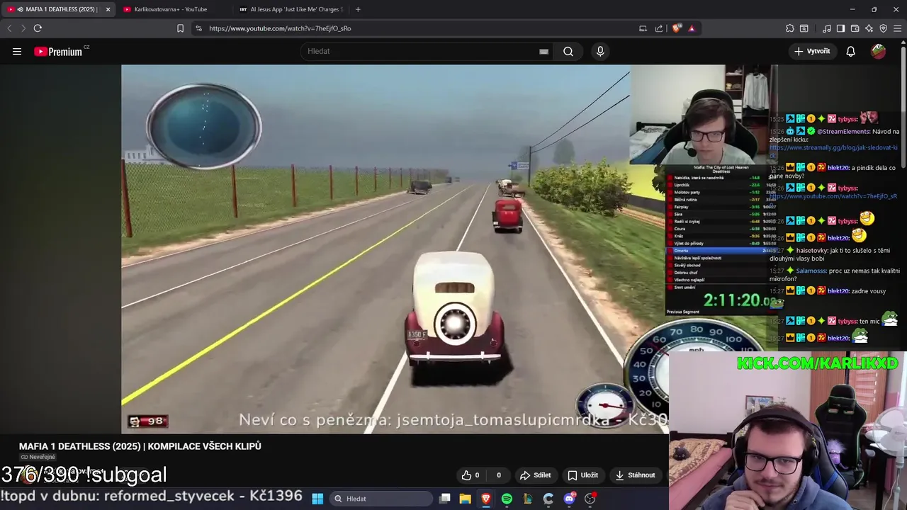This screenshot has width=907, height=510.
Task: Toggle the browser sidebar panel
Action: pos(840,28)
